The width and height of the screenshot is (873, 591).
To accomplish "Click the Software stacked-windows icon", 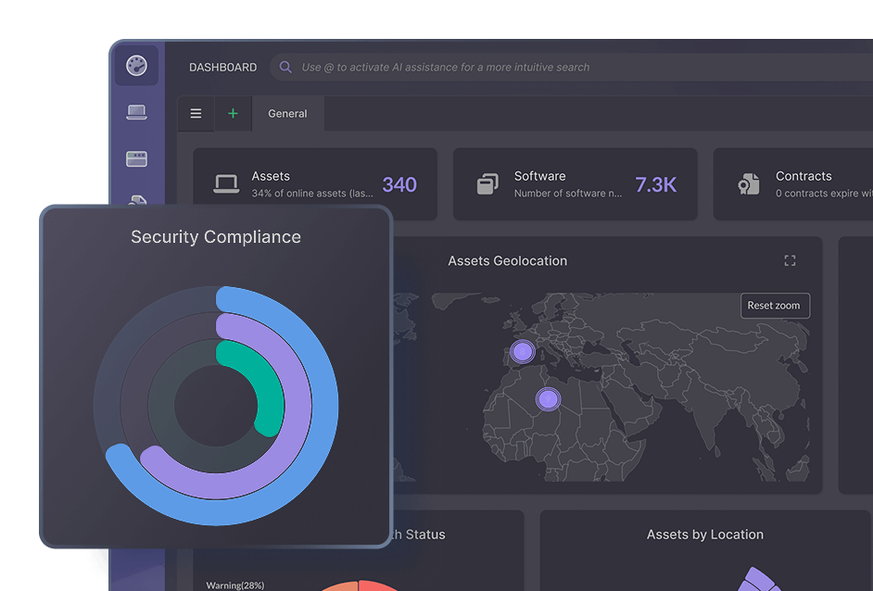I will [487, 184].
